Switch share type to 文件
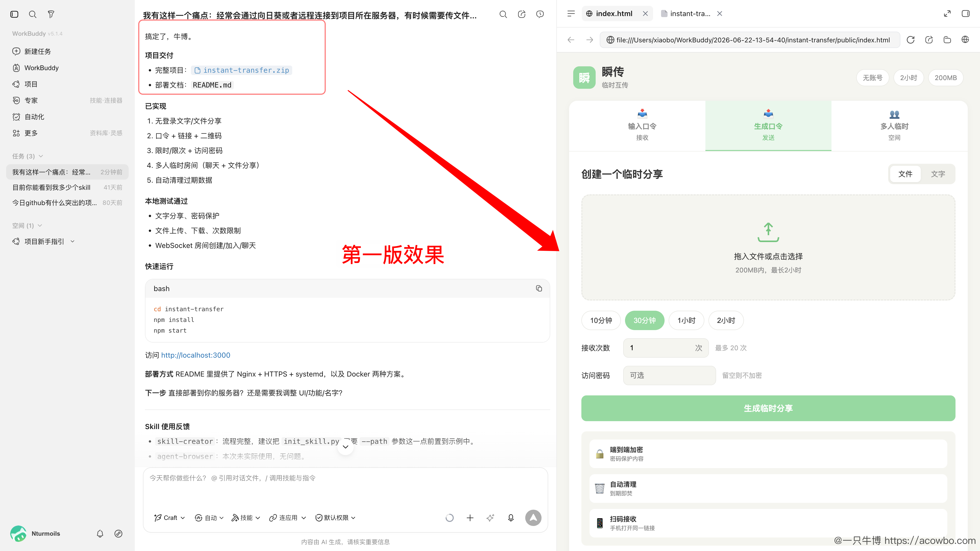980x551 pixels. tap(905, 174)
